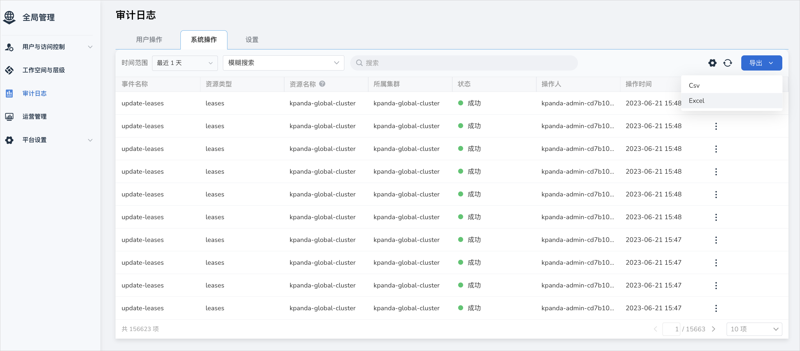Open more actions for third row
The image size is (800, 351).
pos(716,149)
